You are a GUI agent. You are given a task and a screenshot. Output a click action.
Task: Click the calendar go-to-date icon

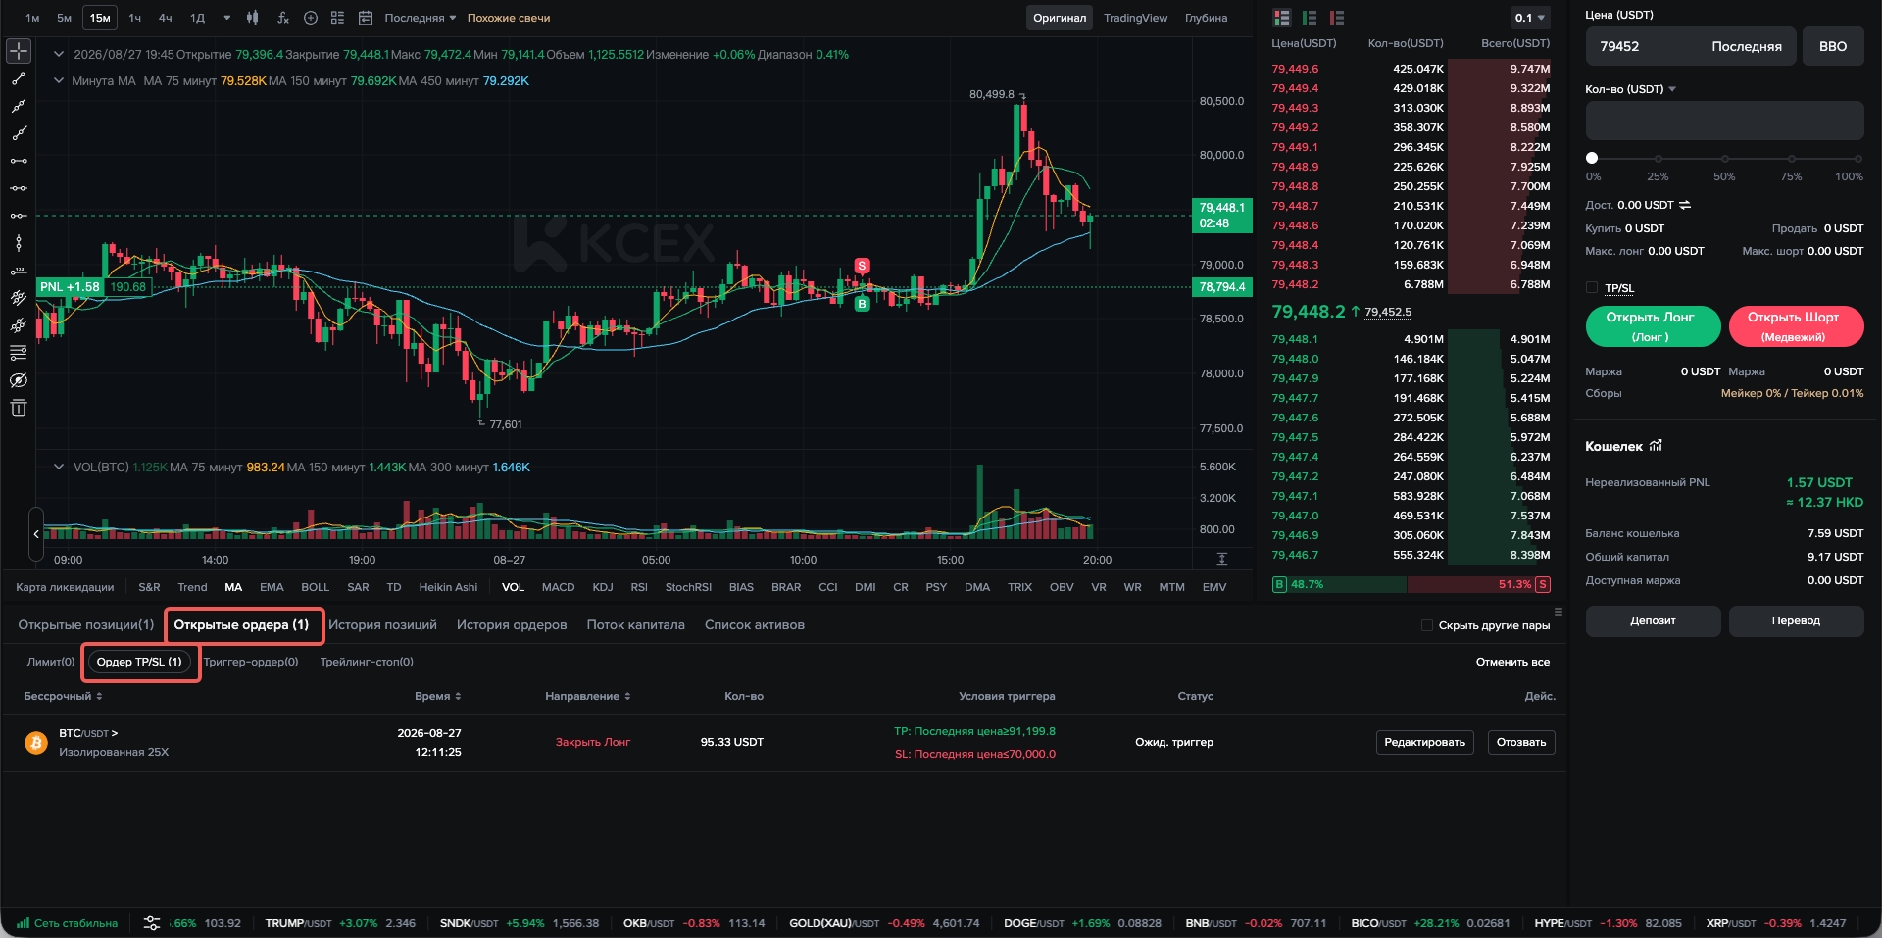pyautogui.click(x=366, y=18)
